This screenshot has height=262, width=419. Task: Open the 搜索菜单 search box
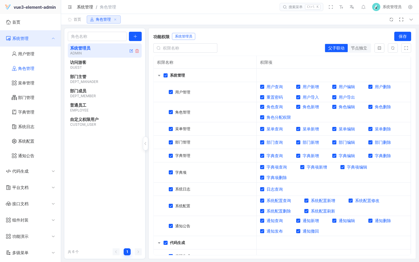click(301, 7)
